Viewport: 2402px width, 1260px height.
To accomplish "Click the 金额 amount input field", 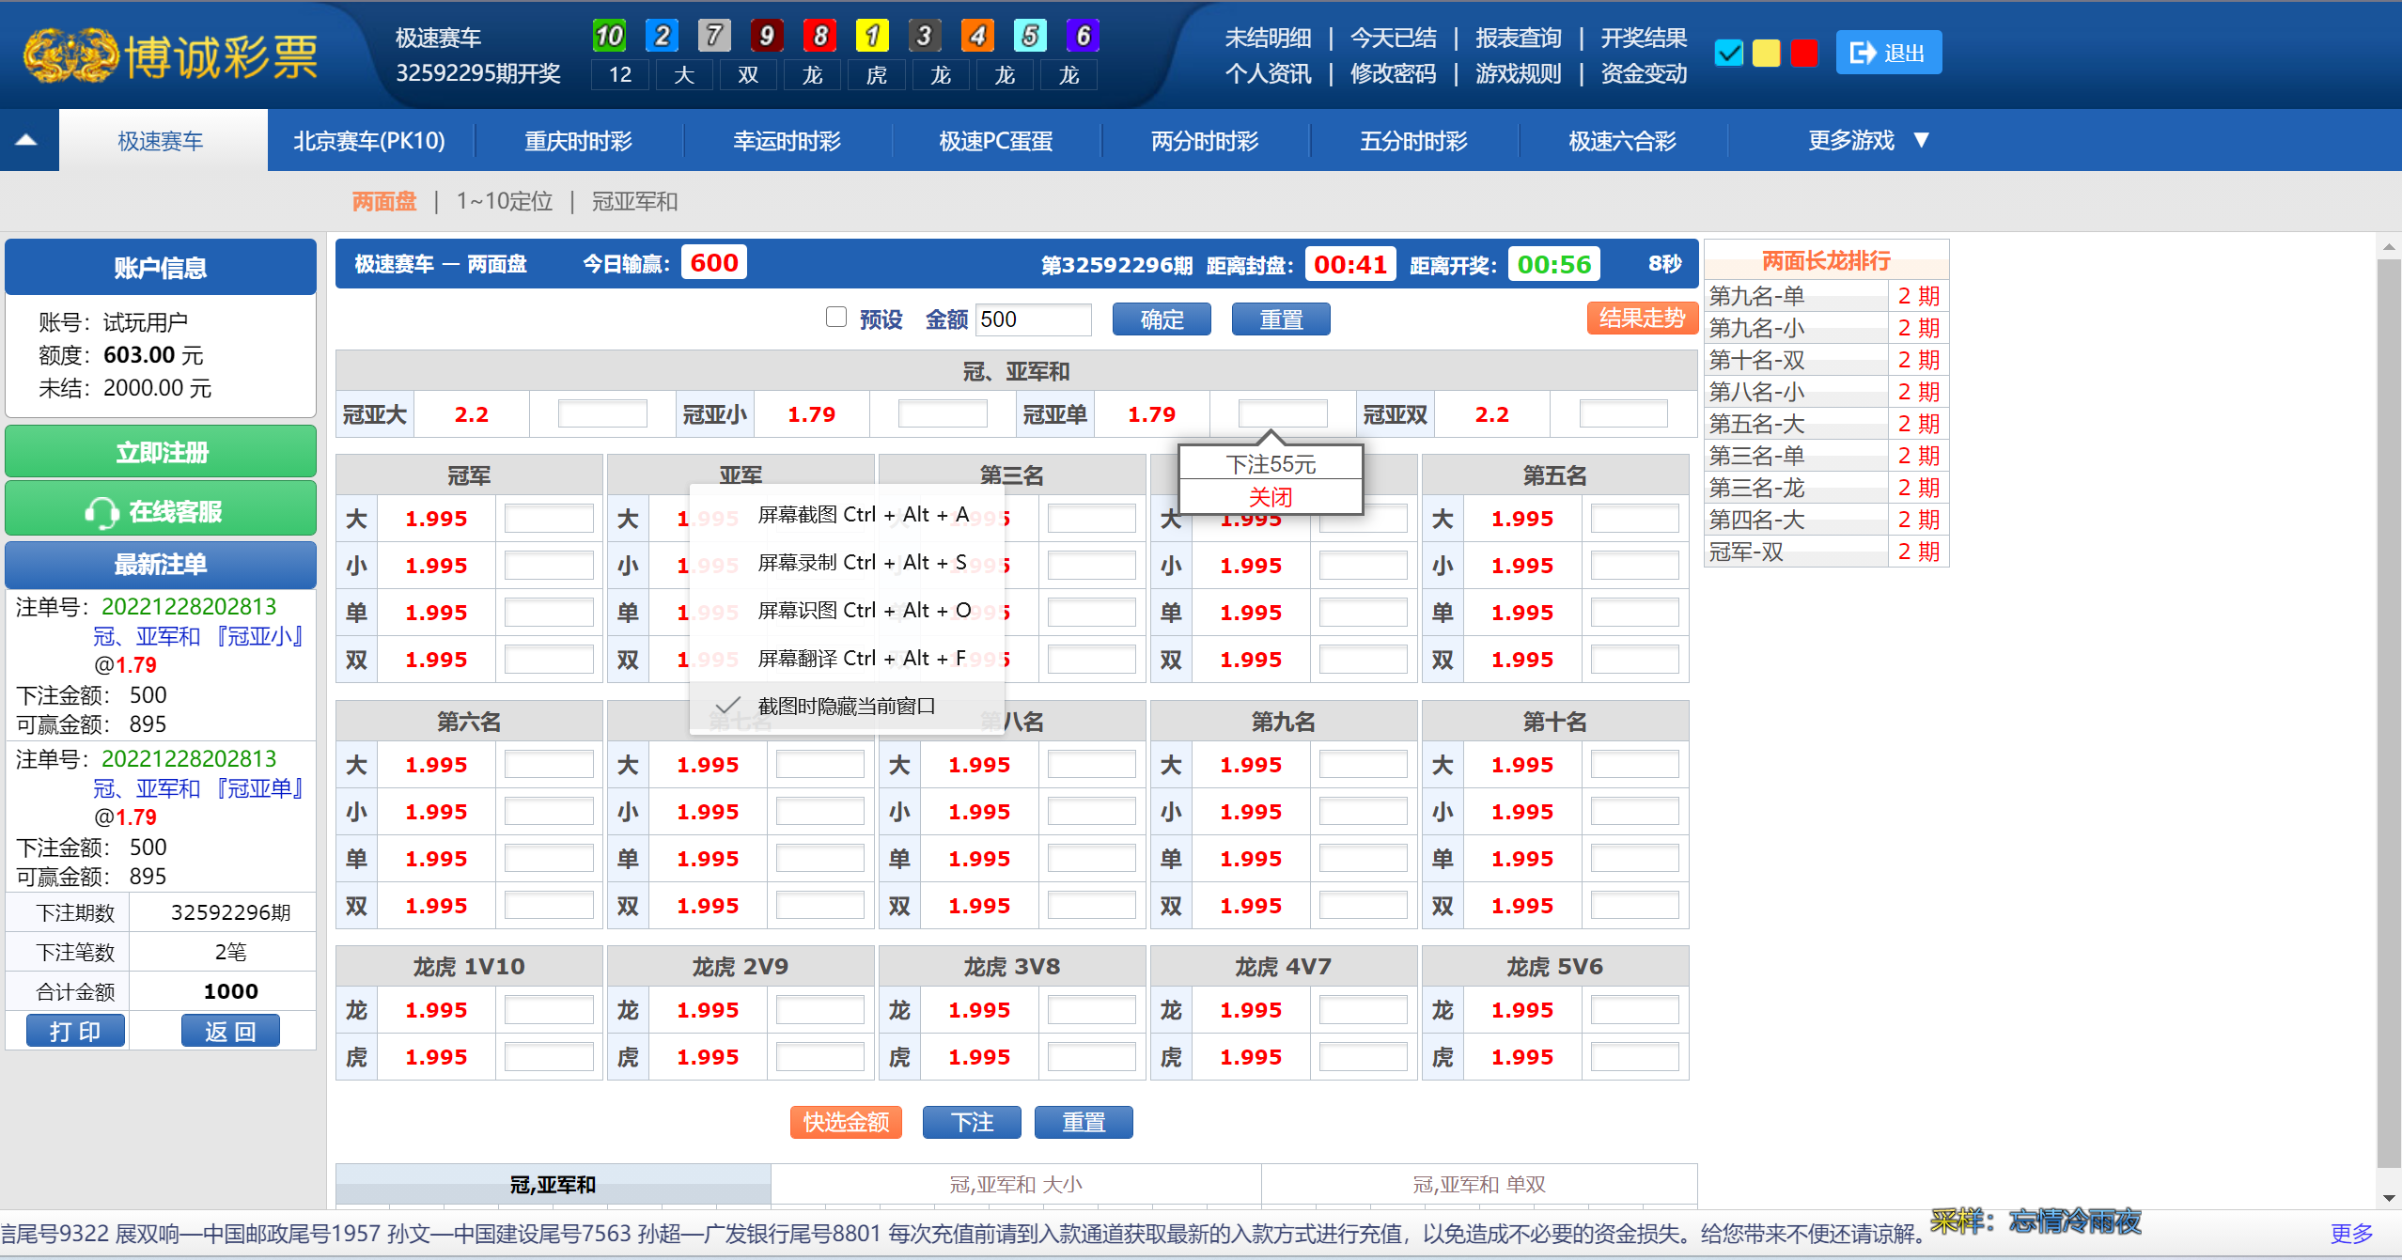I will 1033,319.
